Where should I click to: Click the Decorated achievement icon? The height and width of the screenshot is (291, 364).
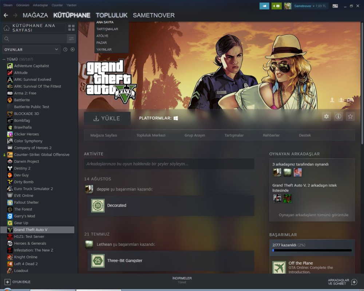tap(98, 206)
